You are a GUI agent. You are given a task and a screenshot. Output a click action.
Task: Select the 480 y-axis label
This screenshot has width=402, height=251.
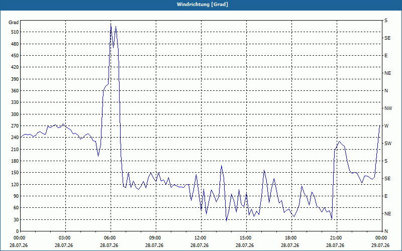coord(15,44)
